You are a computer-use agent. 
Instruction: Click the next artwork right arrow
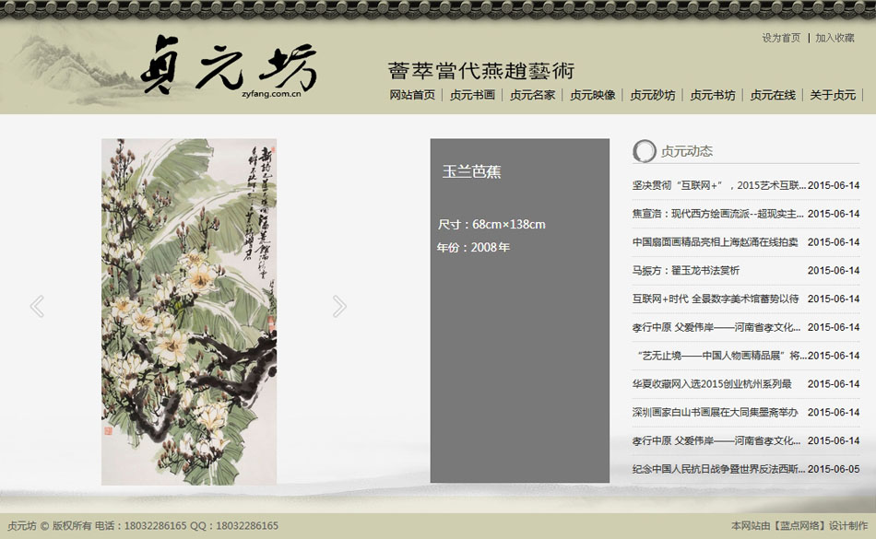pos(339,307)
